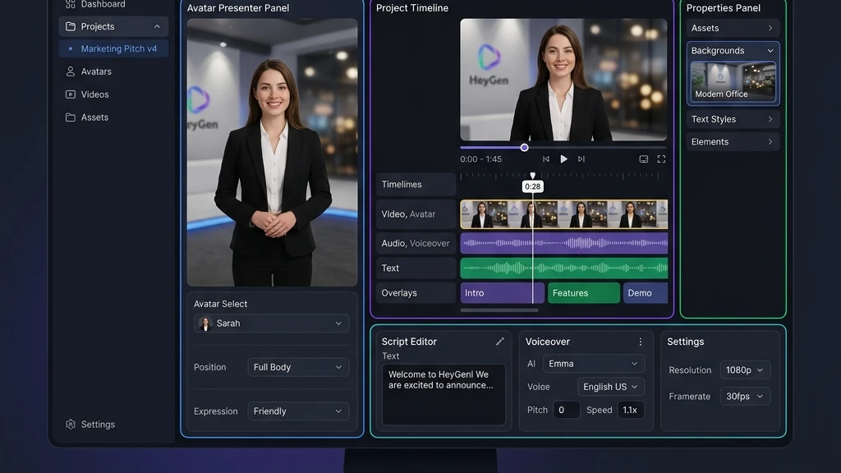This screenshot has height=473, width=841.
Task: Click the video preview in Project Timeline
Action: point(563,80)
